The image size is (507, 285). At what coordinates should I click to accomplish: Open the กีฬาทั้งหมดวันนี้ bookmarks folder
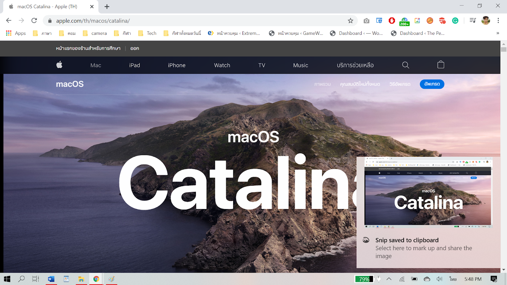(x=182, y=33)
